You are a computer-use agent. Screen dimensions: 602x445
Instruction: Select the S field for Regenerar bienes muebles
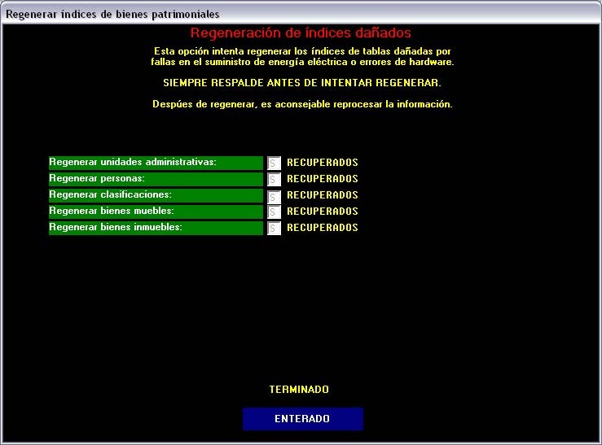pos(274,212)
